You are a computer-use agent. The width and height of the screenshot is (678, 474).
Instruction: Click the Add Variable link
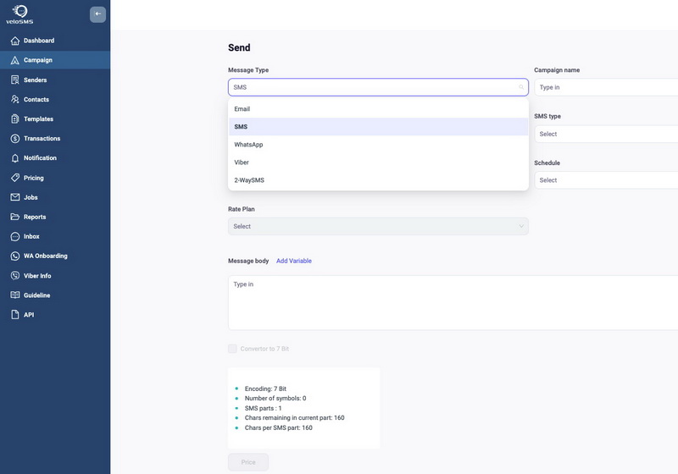(x=294, y=261)
